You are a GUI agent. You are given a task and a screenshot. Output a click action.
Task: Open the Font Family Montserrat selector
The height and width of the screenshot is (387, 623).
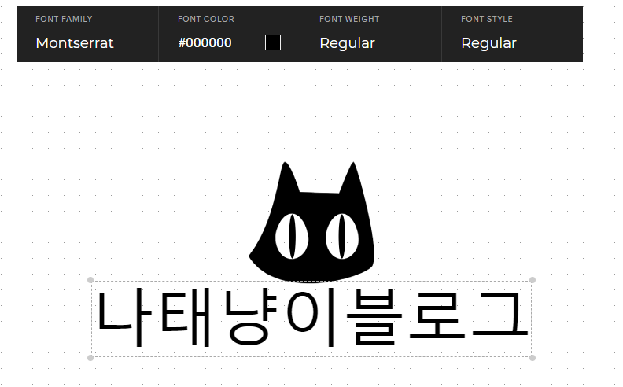coord(87,34)
